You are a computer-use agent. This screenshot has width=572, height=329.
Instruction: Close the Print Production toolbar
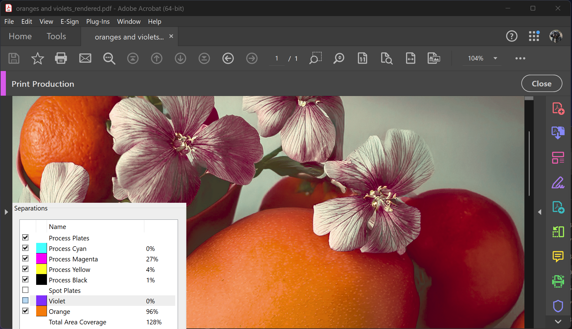(542, 84)
